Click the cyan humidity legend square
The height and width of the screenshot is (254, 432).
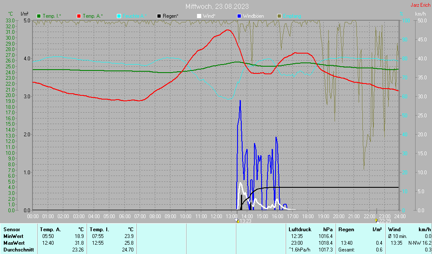(x=119, y=16)
